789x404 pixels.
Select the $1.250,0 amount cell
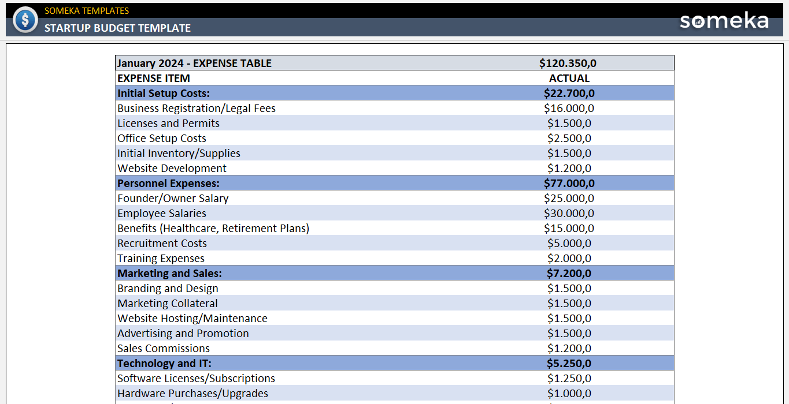[569, 378]
